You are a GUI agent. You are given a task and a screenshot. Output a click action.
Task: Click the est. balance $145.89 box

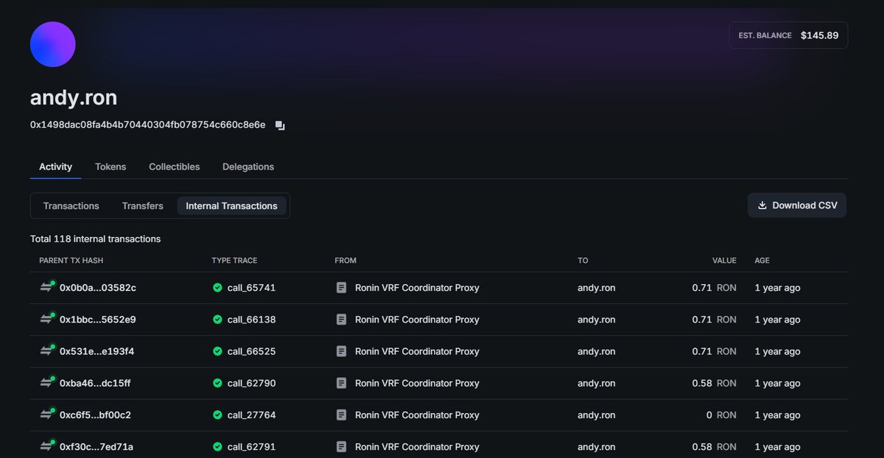tap(788, 35)
